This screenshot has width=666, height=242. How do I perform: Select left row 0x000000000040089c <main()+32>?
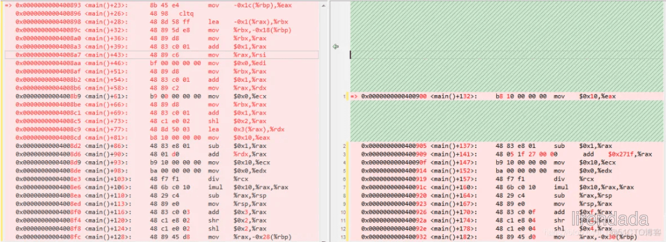[161, 30]
